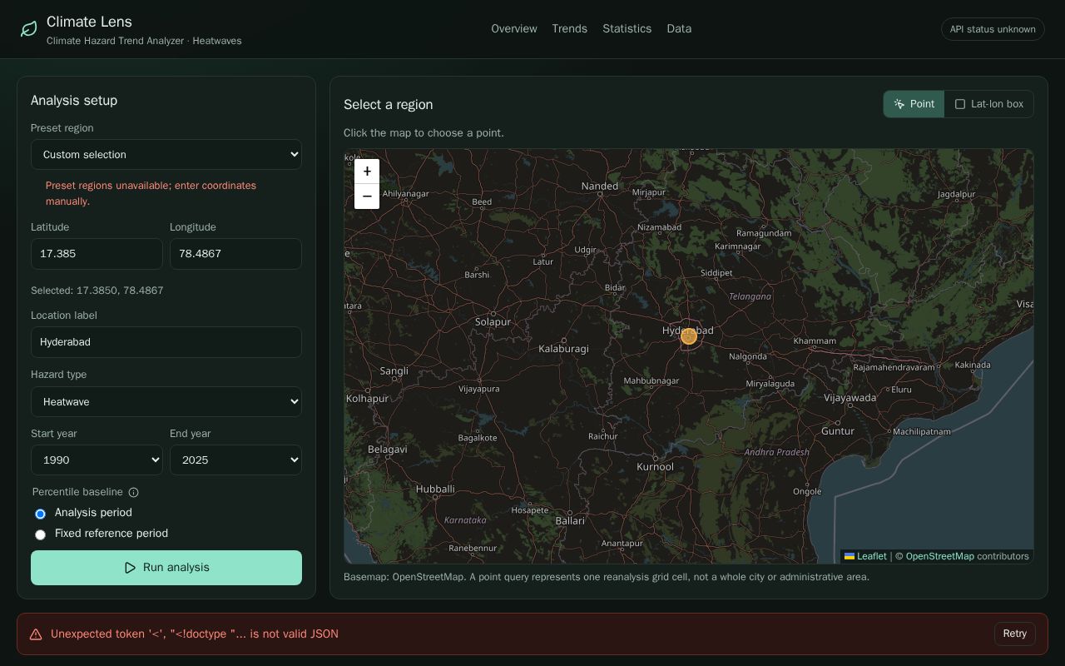Open the Start year dropdown
1065x666 pixels.
(x=97, y=460)
